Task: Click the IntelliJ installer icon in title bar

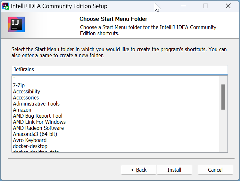Action: pyautogui.click(x=6, y=6)
